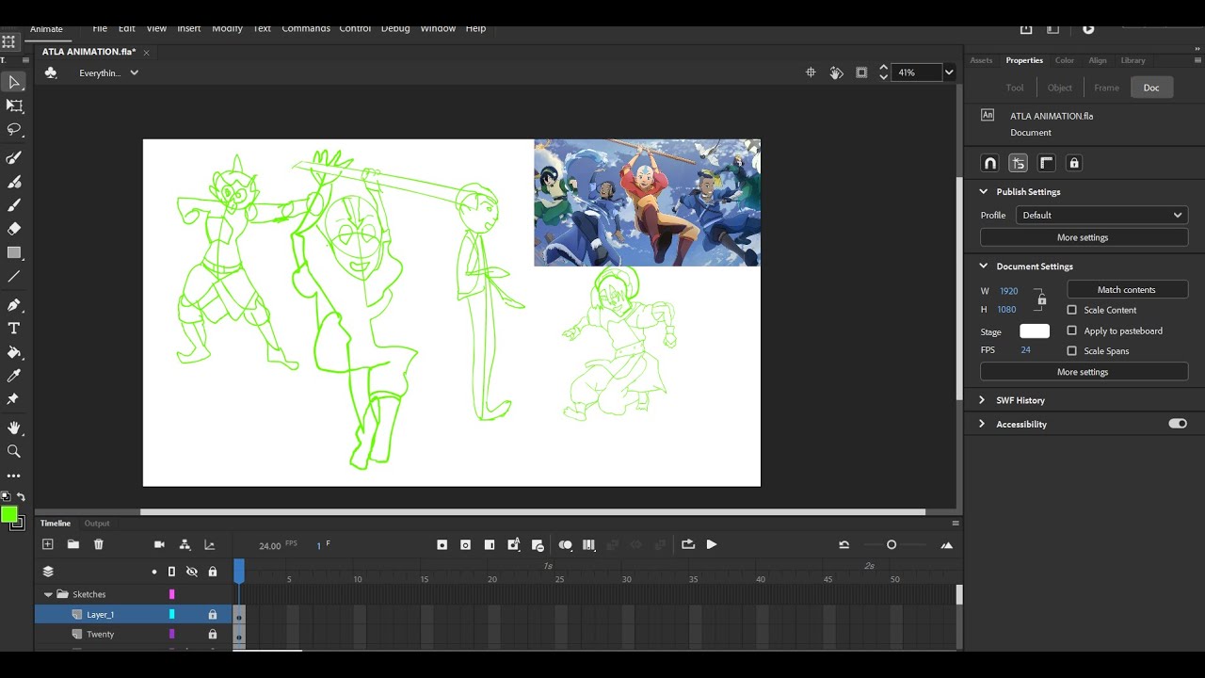Select the Eraser tool
Image resolution: width=1205 pixels, height=678 pixels.
pos(14,229)
